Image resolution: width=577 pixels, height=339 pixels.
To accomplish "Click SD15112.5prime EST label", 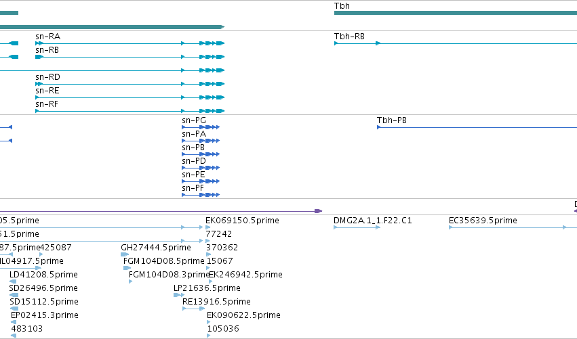I will pos(44,302).
